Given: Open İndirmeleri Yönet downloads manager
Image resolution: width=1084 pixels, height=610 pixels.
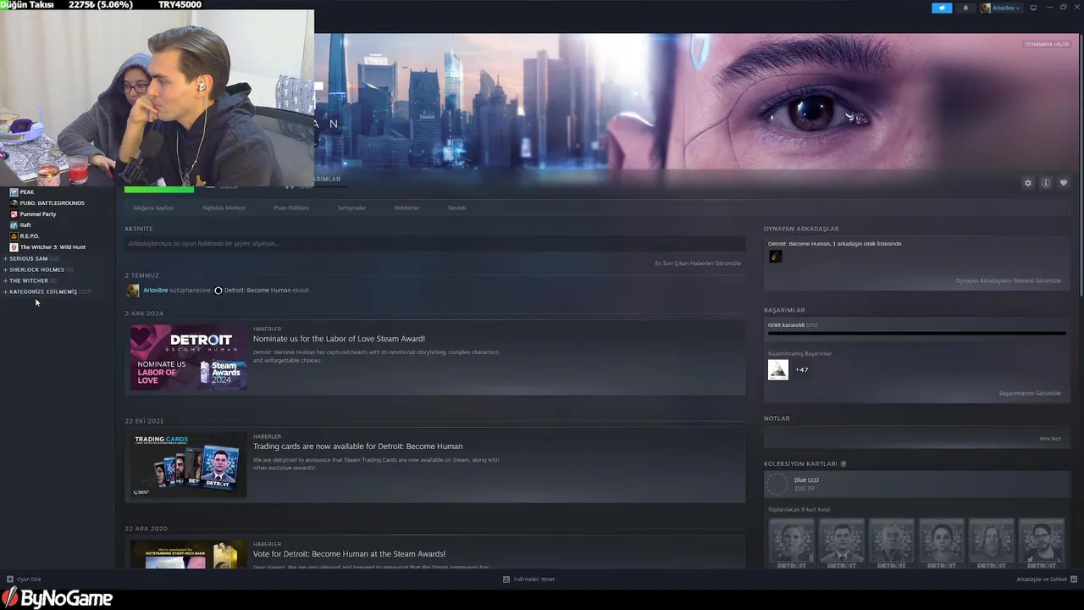Looking at the screenshot, I should (x=529, y=579).
